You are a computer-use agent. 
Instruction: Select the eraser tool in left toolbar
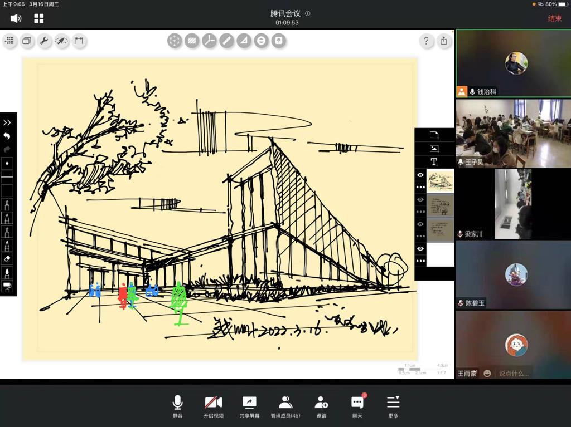pyautogui.click(x=7, y=259)
